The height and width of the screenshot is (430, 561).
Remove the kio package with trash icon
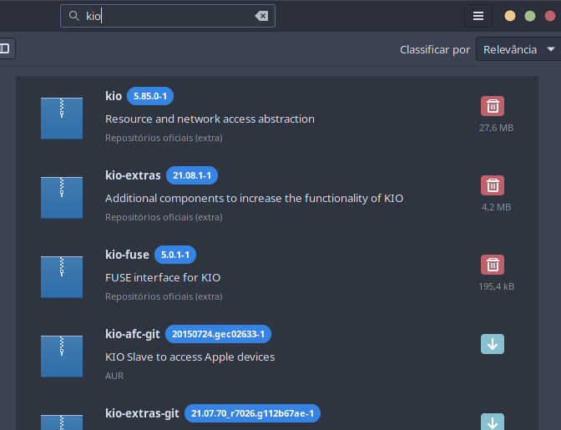tap(493, 106)
